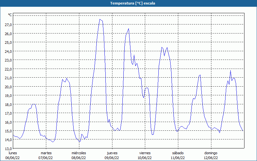Viewport: 257px width, 161px height.
Task: Select the 20,0 axis value
Action: click(x=8, y=87)
